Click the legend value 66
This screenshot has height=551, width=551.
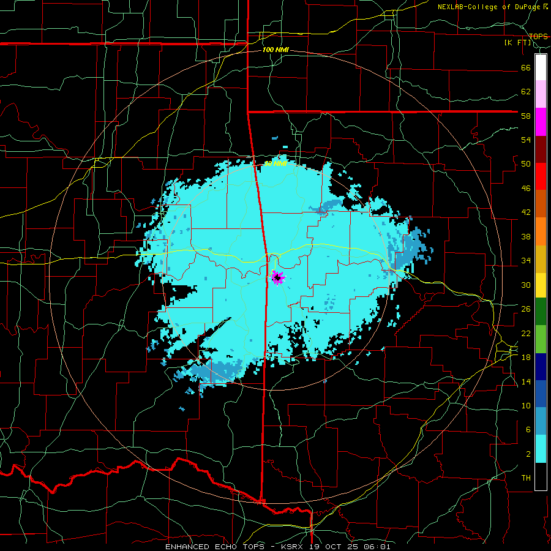tap(526, 67)
